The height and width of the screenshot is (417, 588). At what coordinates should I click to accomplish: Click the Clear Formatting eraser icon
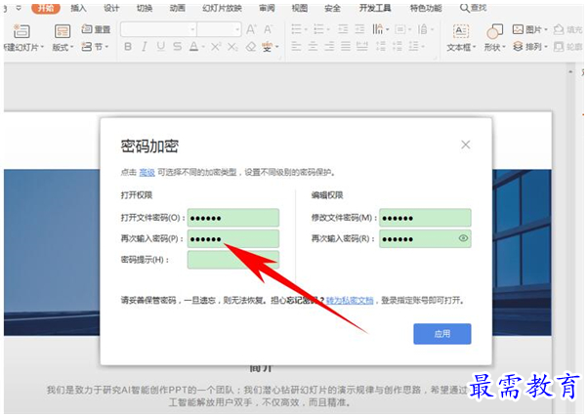tap(250, 47)
